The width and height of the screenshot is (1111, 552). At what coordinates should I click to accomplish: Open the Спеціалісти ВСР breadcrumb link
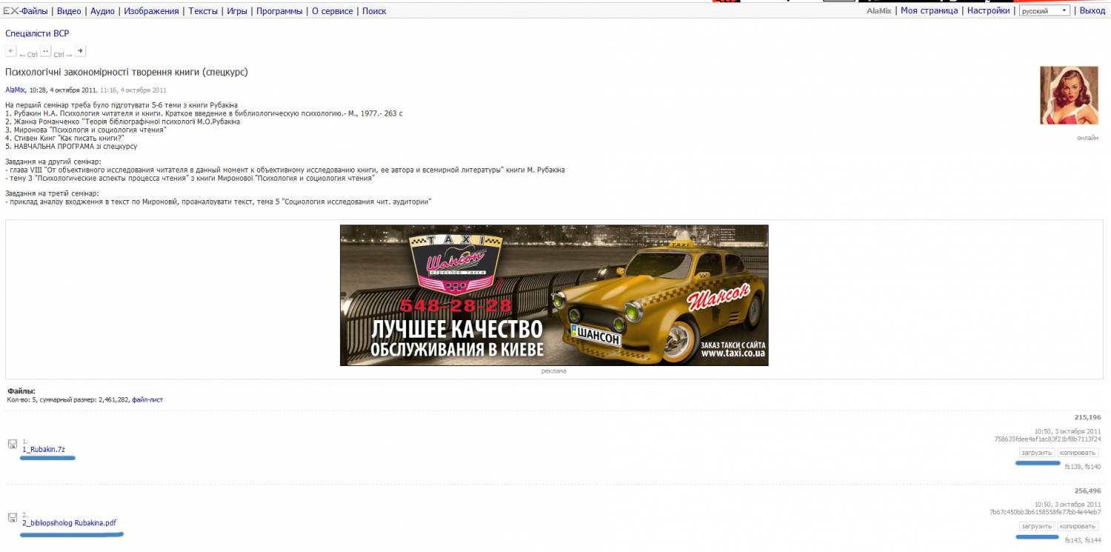(x=37, y=33)
